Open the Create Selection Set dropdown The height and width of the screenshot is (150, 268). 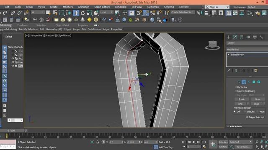point(183,12)
